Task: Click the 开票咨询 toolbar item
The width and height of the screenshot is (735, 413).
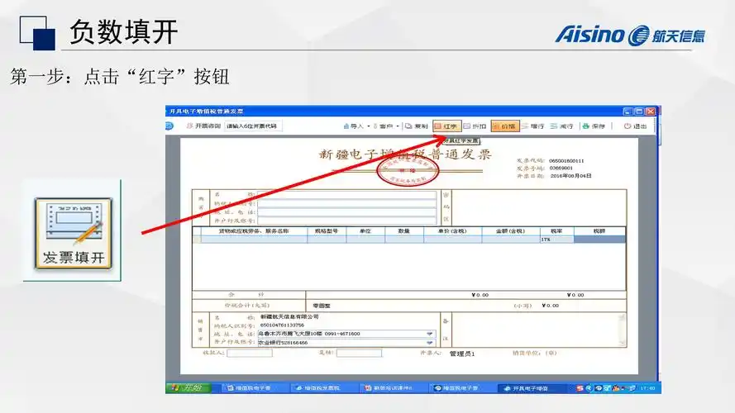Action: click(203, 126)
